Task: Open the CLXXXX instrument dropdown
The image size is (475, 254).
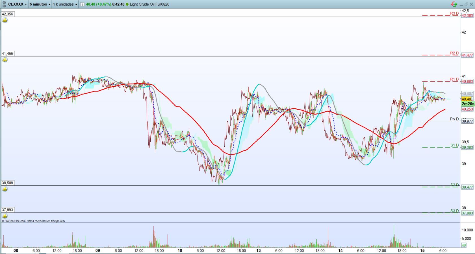Action: (x=18, y=4)
